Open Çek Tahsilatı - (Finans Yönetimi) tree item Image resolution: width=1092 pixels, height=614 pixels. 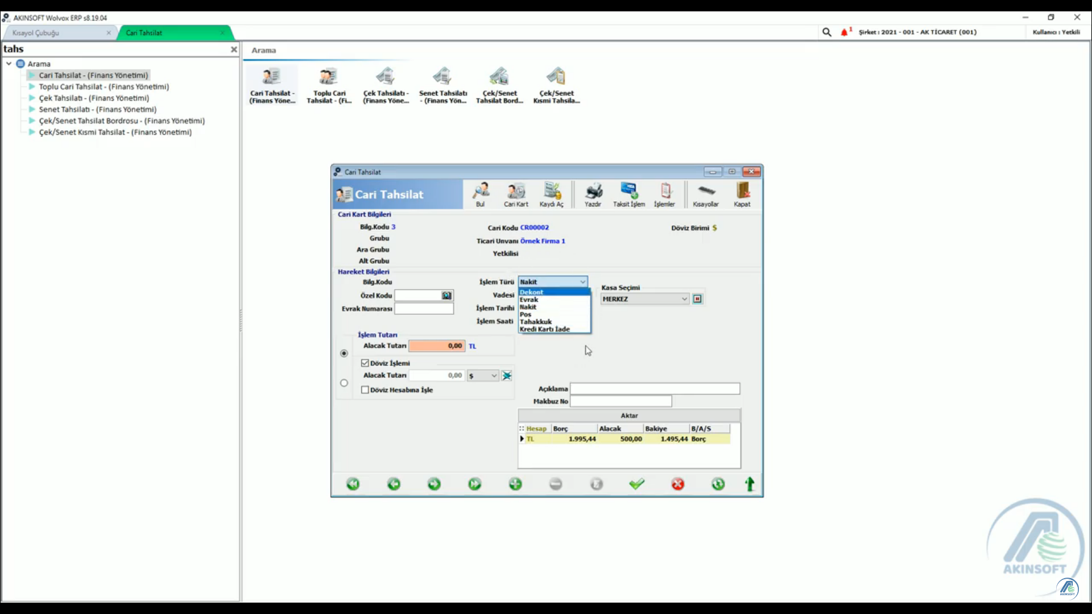pyautogui.click(x=94, y=98)
